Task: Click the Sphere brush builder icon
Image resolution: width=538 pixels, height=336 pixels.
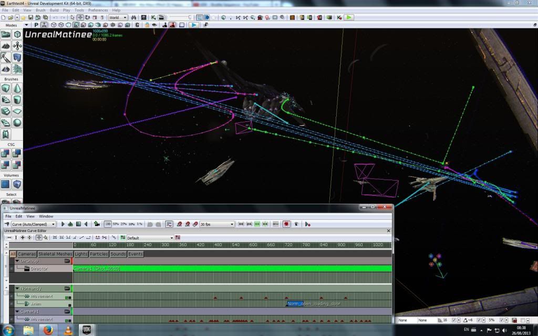Action: (x=17, y=122)
